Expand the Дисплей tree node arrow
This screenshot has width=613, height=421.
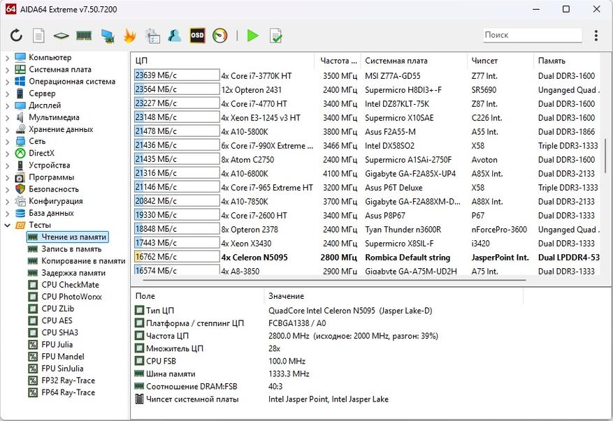(7, 106)
